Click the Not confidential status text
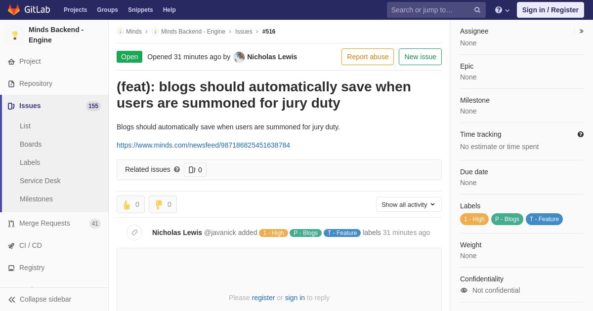This screenshot has height=311, width=593. tap(496, 290)
